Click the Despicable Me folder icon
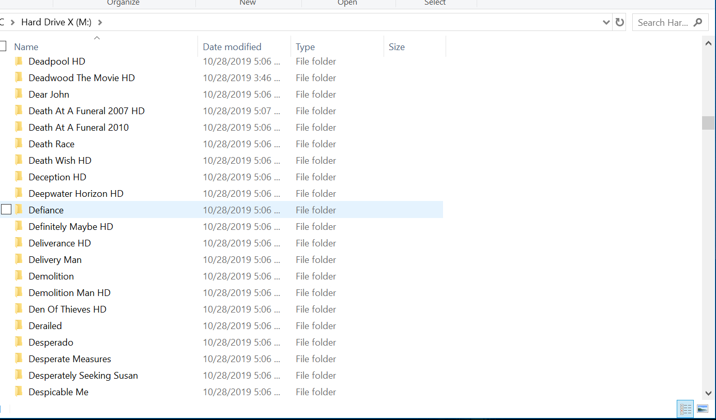 point(19,392)
